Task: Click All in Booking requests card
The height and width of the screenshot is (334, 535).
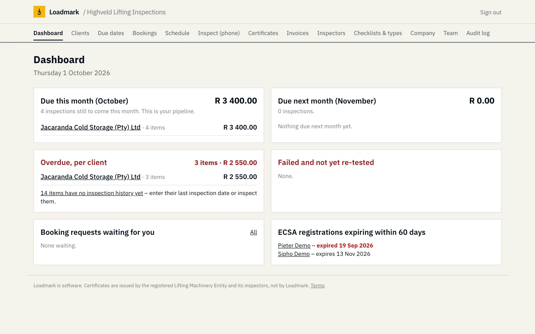Action: pos(253,232)
